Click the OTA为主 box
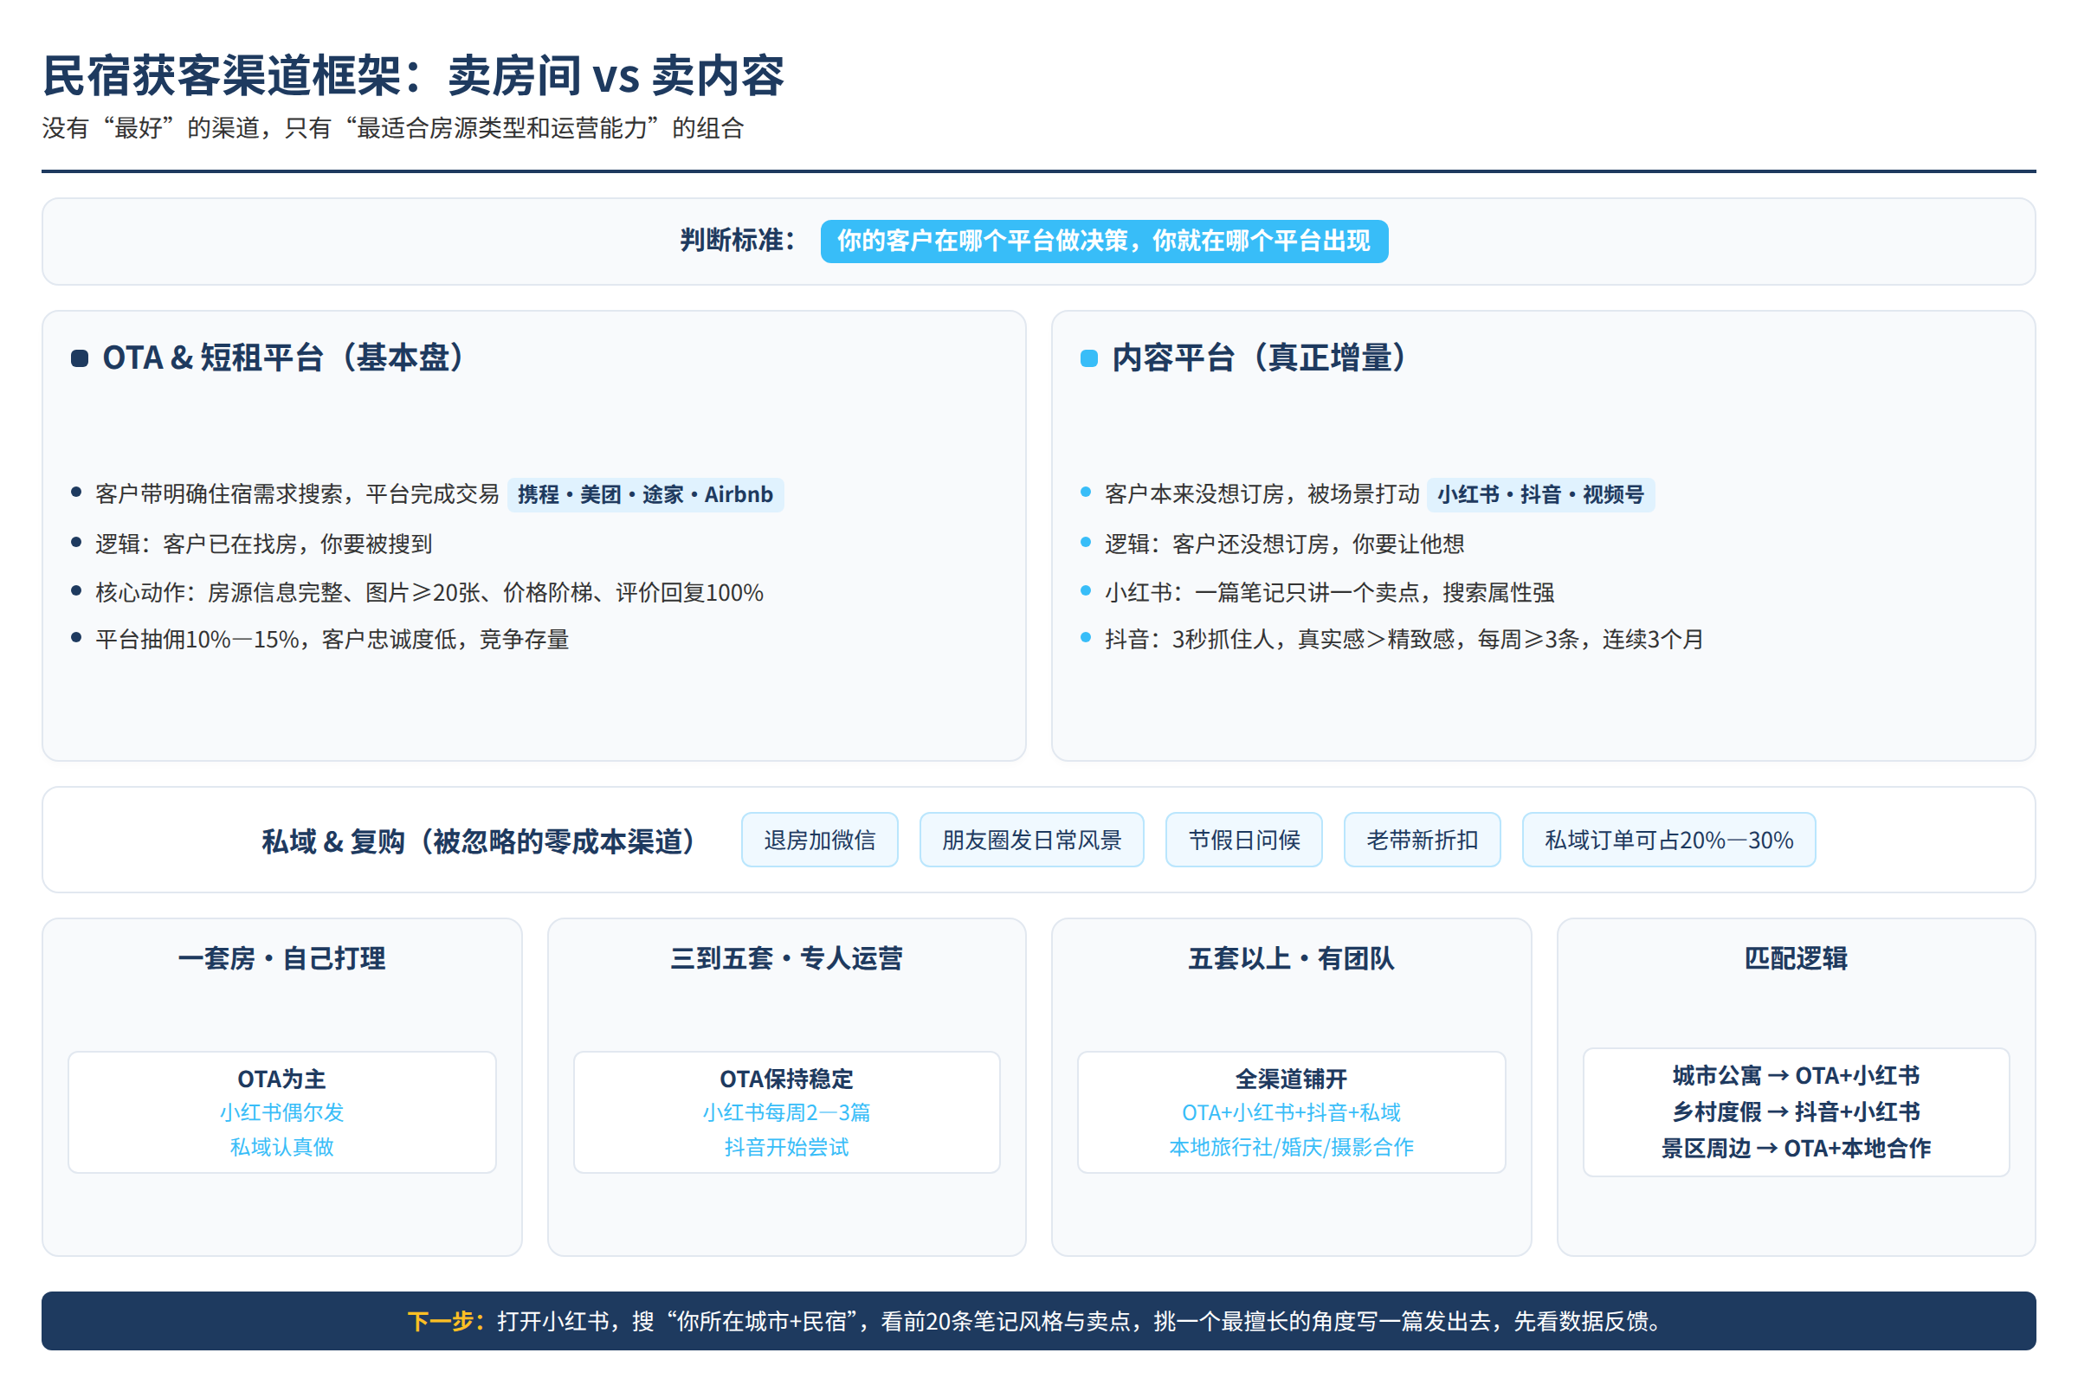2078x1385 pixels. click(x=282, y=1112)
